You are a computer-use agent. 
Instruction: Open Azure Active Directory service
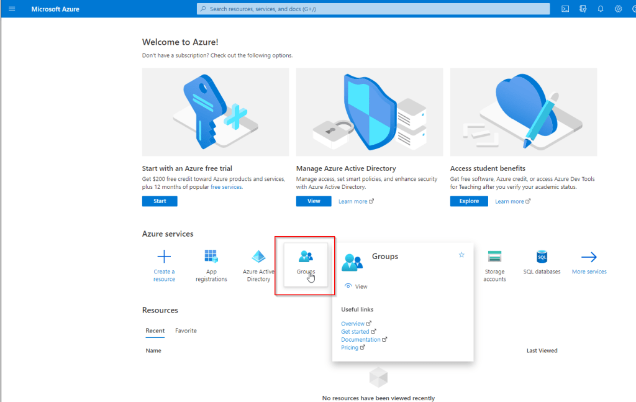pyautogui.click(x=258, y=257)
